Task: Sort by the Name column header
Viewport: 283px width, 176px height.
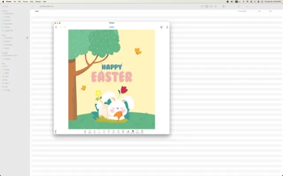Action: coord(37,11)
